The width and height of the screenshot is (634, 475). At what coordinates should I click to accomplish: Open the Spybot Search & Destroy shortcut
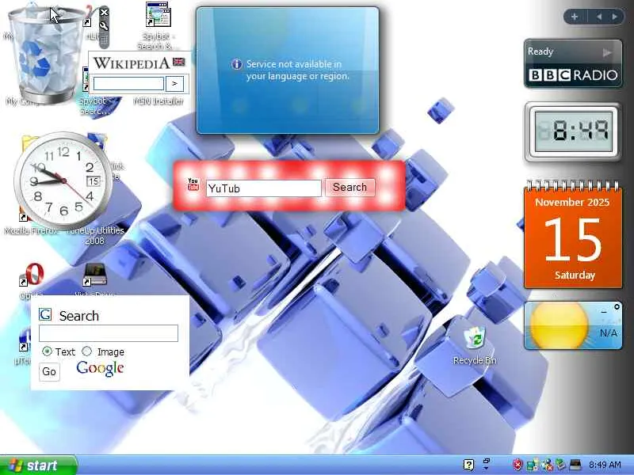158,26
